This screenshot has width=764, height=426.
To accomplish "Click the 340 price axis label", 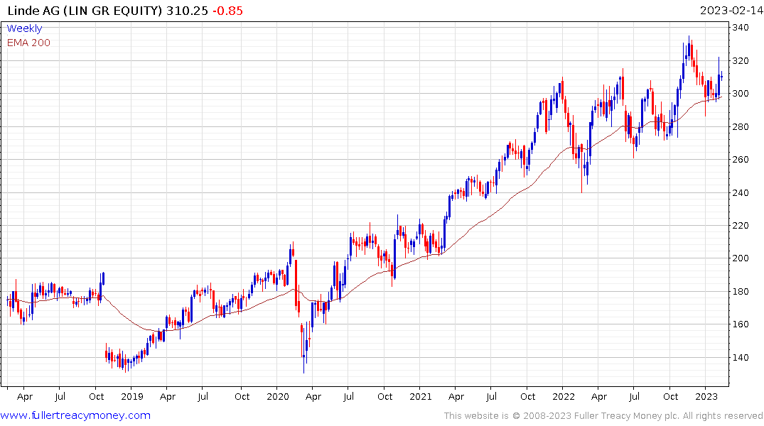I will coord(741,28).
